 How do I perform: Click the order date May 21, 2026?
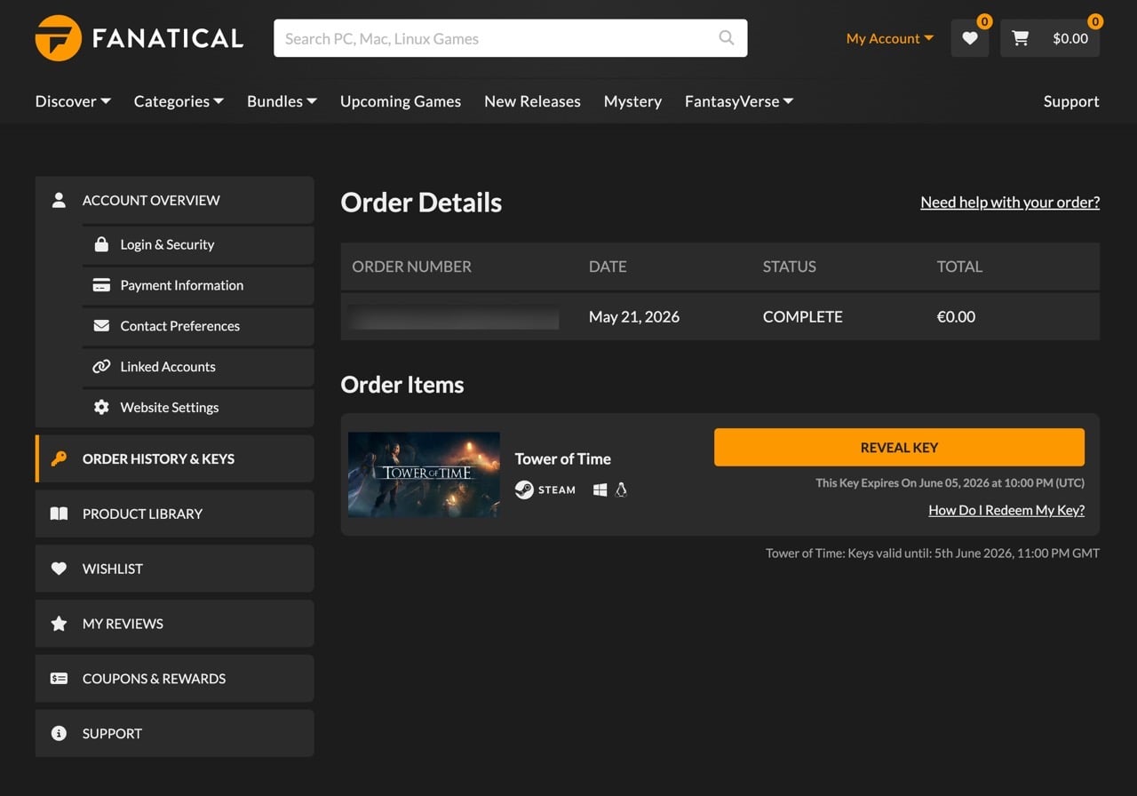(634, 317)
